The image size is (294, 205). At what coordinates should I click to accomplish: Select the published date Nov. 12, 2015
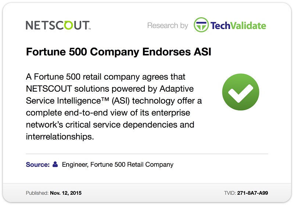tap(66, 193)
